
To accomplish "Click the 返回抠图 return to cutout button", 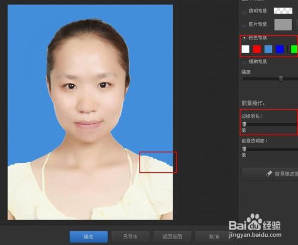I will coord(172,237).
